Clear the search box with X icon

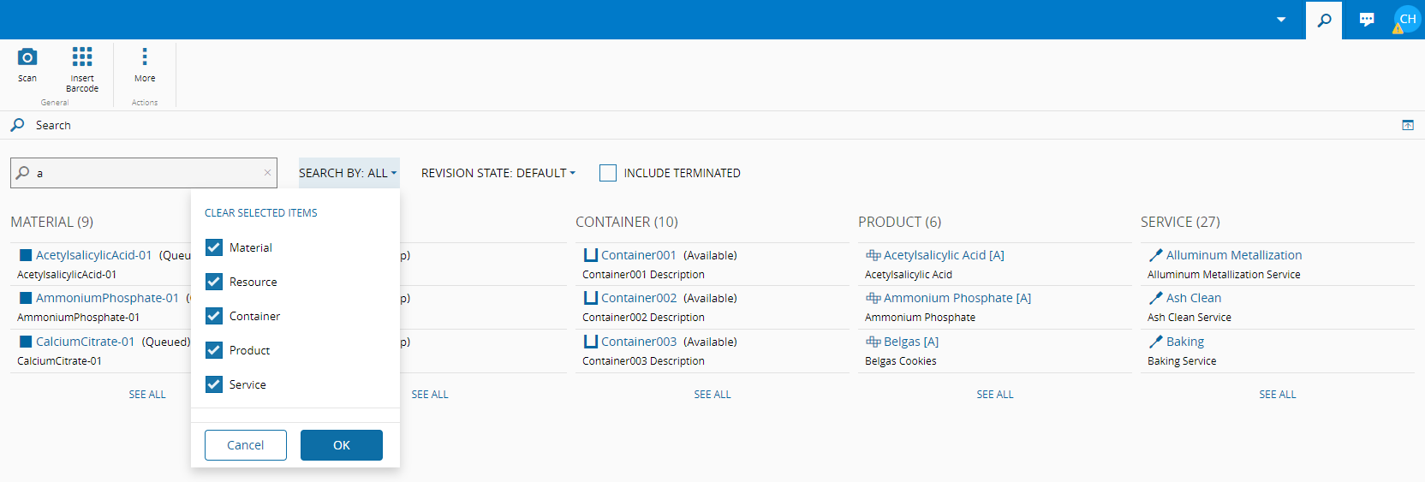(267, 173)
